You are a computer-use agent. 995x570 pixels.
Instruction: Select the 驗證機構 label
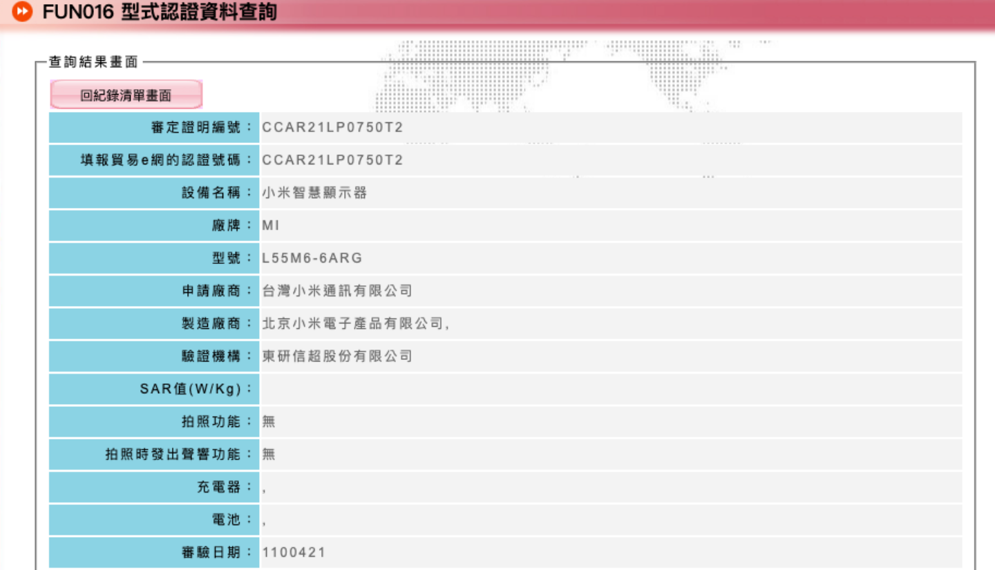[217, 357]
